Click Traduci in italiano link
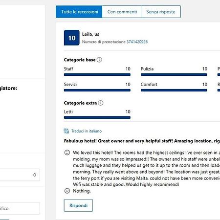This screenshot has width=220, height=220. 87,131
